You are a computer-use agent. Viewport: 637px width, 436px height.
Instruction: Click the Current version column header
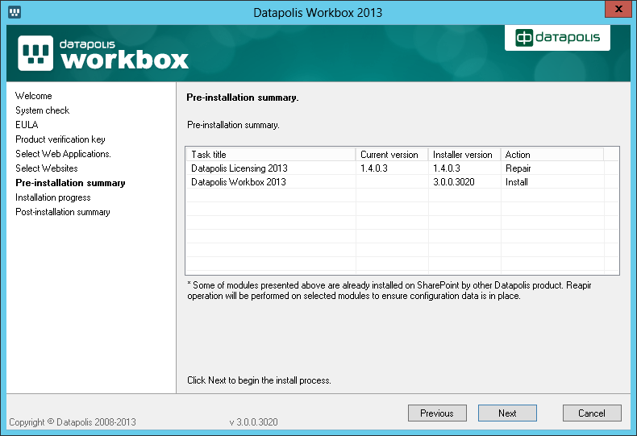[x=392, y=154]
